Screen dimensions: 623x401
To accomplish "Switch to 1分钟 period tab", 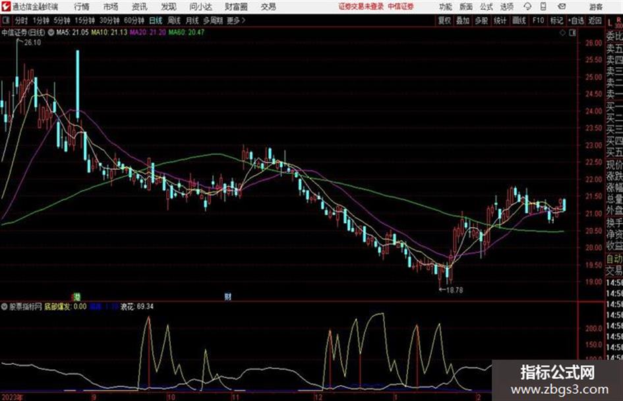I will coord(40,20).
